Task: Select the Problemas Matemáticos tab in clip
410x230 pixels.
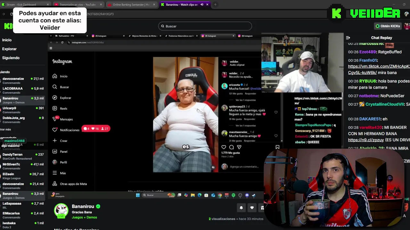Action: click(x=181, y=36)
